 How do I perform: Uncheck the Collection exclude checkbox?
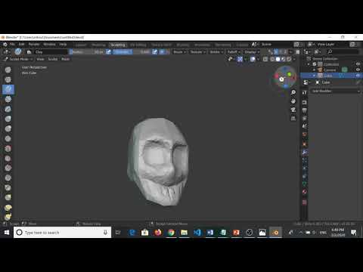tap(315, 64)
